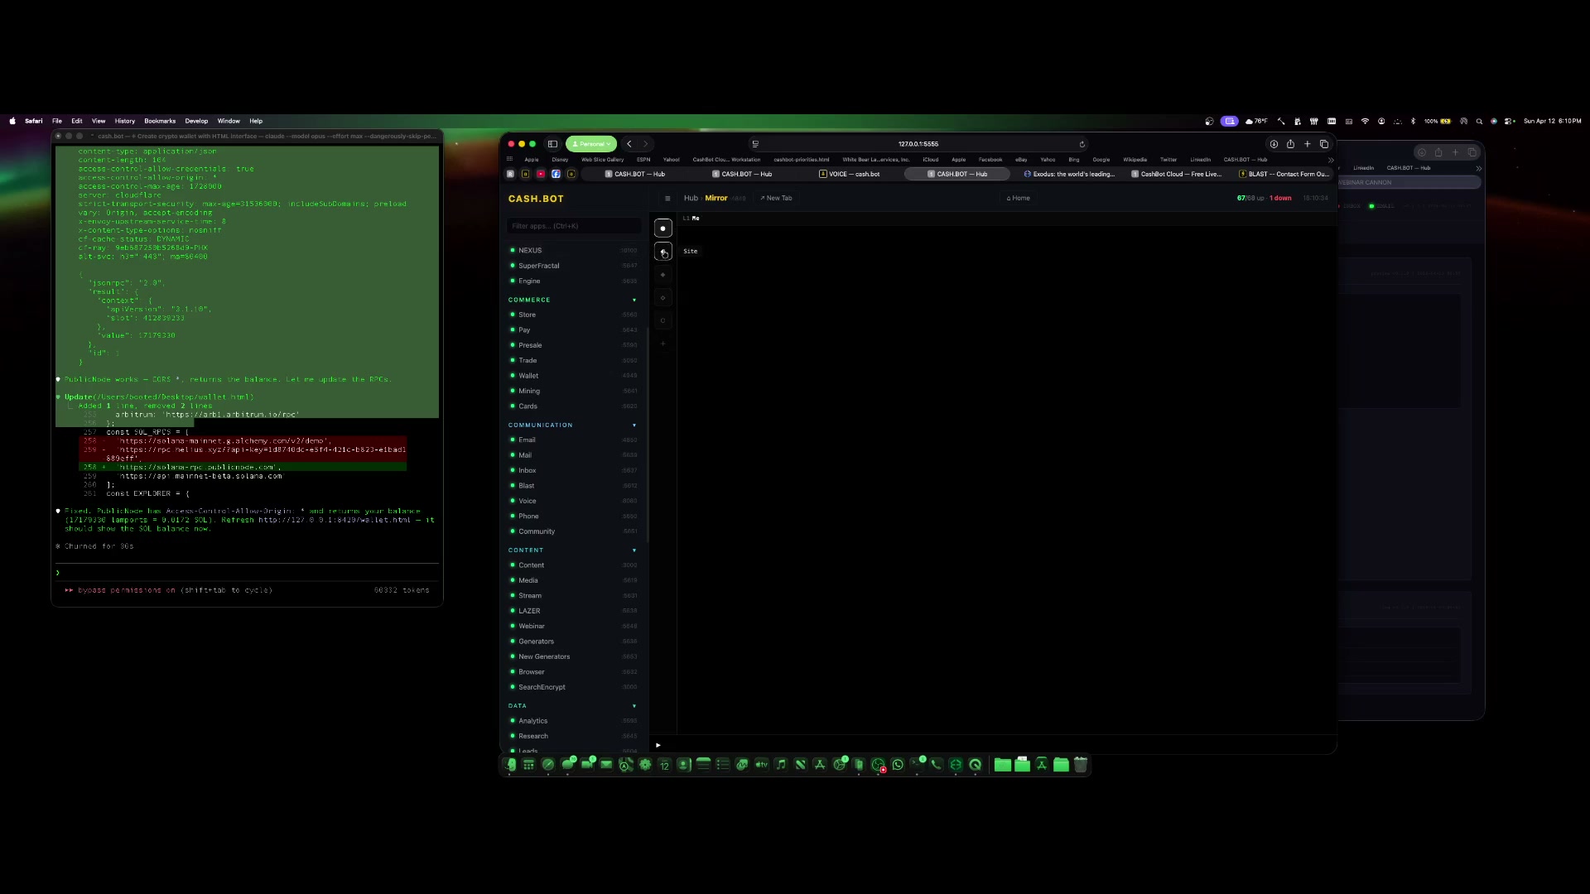This screenshot has width=1590, height=894.
Task: Select the record button in the Mirror toolbar
Action: tap(663, 228)
